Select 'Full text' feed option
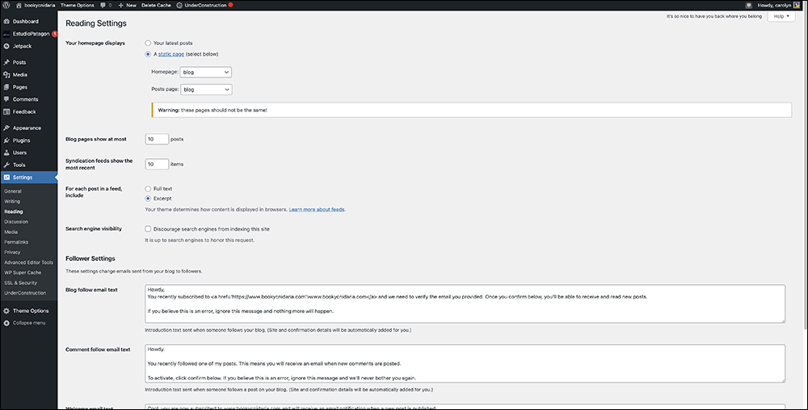Viewport: 808px width, 410px height. [x=148, y=188]
